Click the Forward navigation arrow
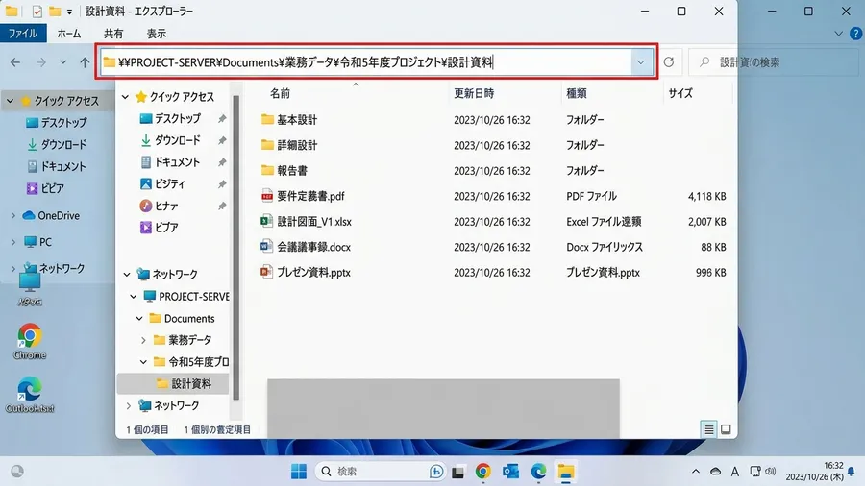 coord(40,62)
